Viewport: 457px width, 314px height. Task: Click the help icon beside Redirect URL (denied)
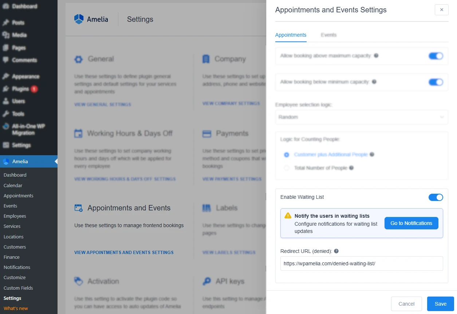[336, 250]
